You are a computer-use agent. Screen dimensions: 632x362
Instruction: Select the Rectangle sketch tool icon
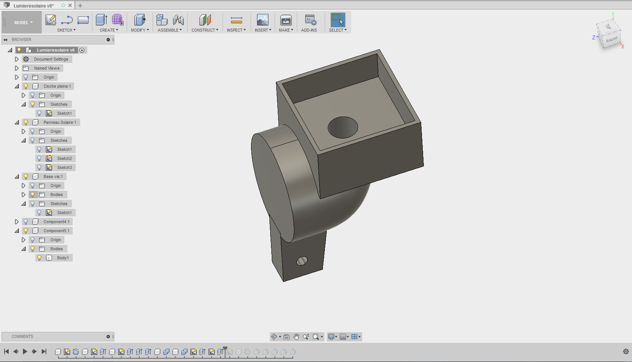(x=83, y=20)
